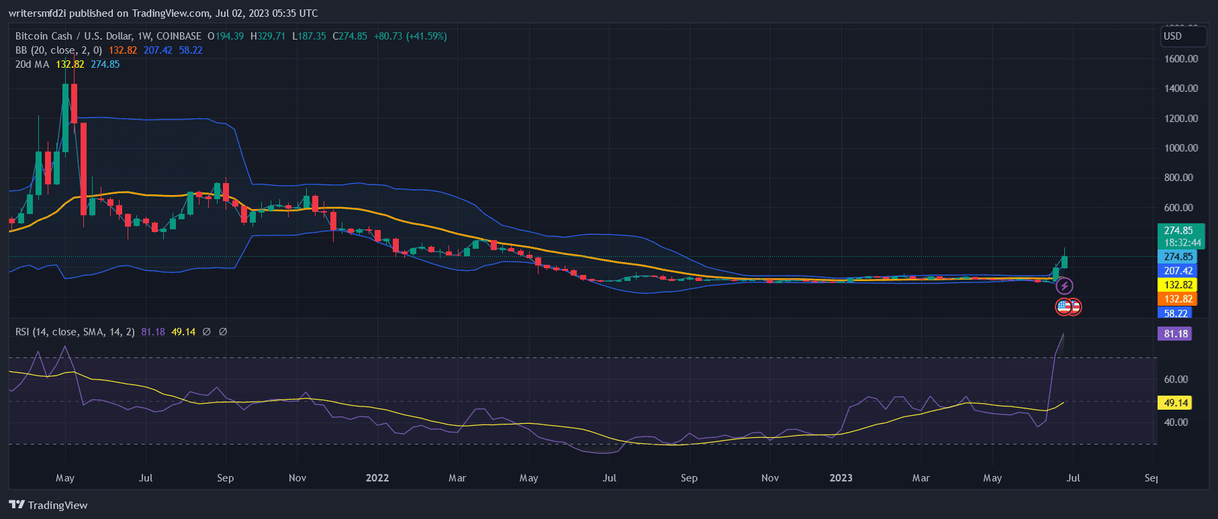The width and height of the screenshot is (1218, 519).
Task: Select the 20d MA indicator legend
Action: click(x=32, y=64)
